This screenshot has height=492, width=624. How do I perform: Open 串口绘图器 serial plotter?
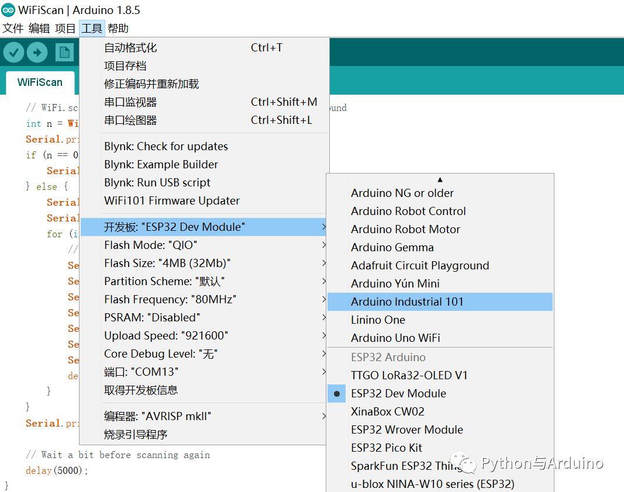click(x=204, y=120)
